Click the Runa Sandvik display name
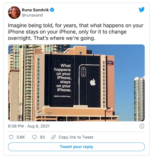Screen dimensions: 151x159 coord(35,10)
